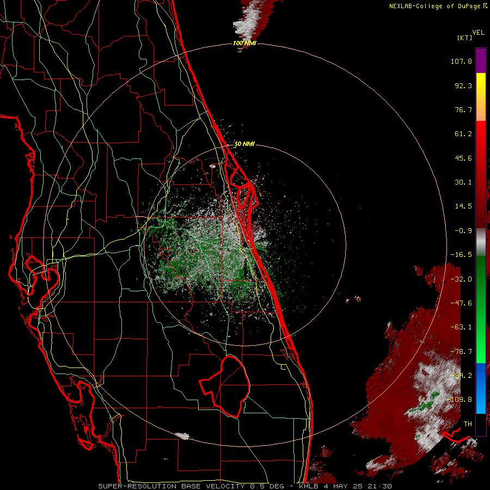The width and height of the screenshot is (490, 490).
Task: Select the -32.0 legend value
Action: tap(461, 279)
